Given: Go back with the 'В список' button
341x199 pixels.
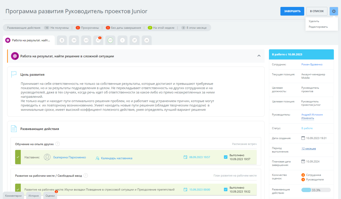Looking at the screenshot, I should (317, 11).
